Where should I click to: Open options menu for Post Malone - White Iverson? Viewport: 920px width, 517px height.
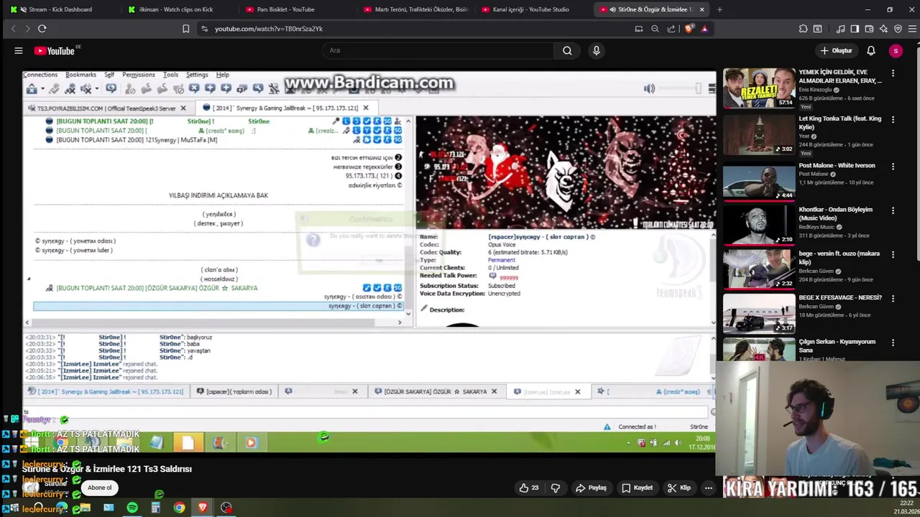coord(893,166)
